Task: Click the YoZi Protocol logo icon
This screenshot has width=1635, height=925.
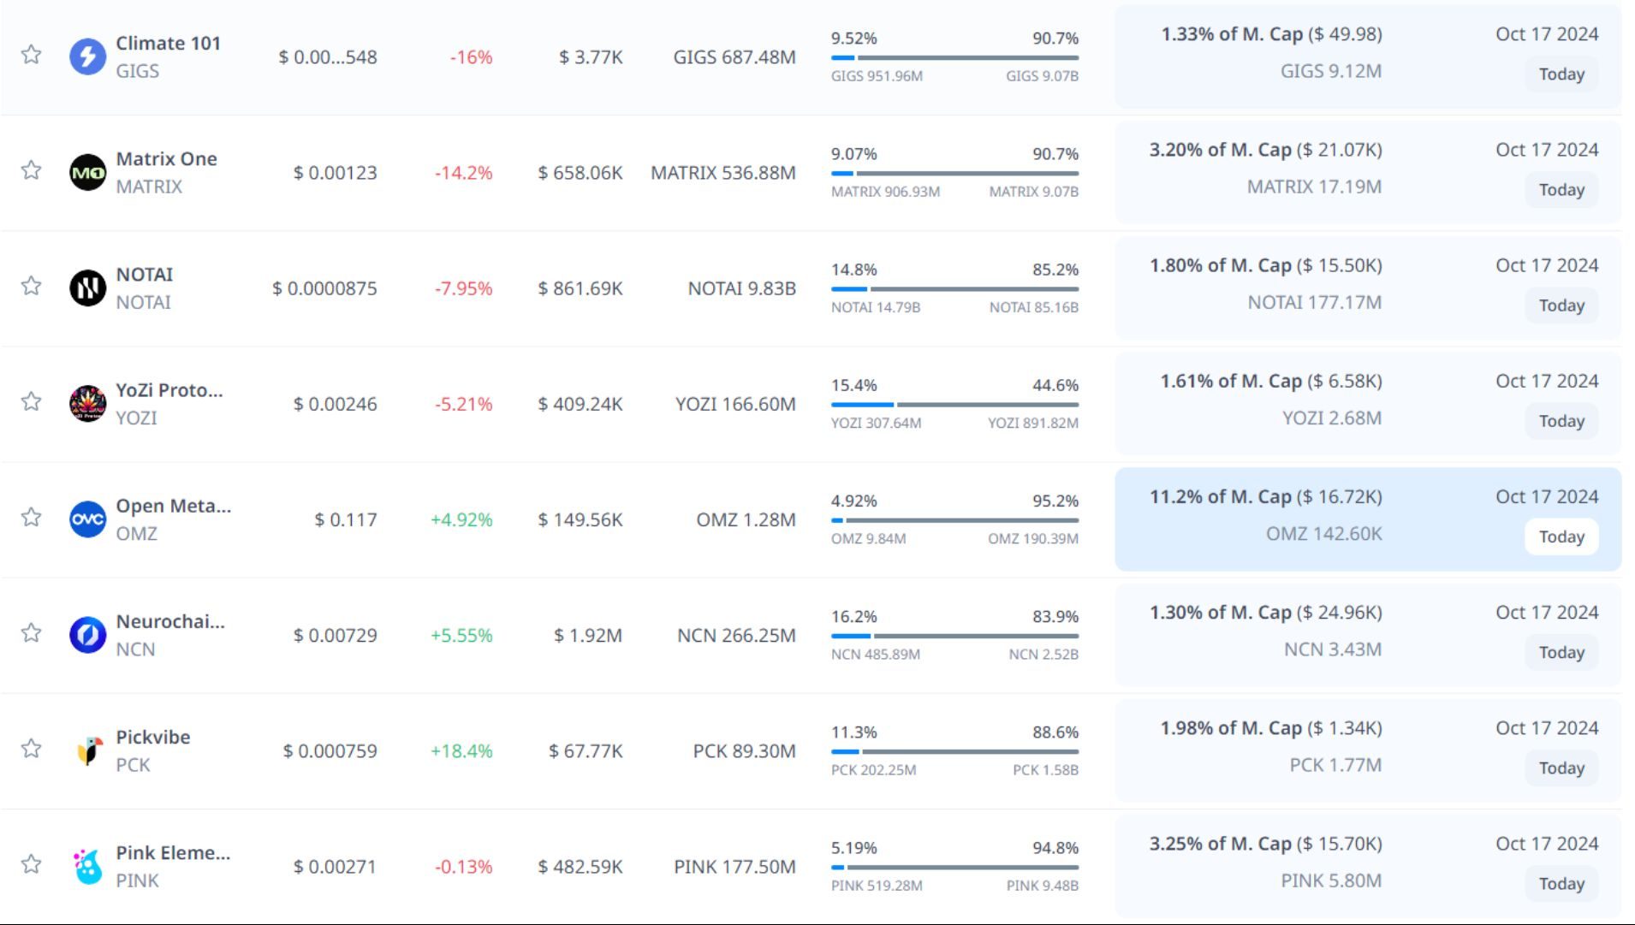Action: point(87,404)
